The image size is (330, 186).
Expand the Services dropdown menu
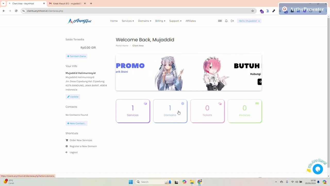[128, 21]
